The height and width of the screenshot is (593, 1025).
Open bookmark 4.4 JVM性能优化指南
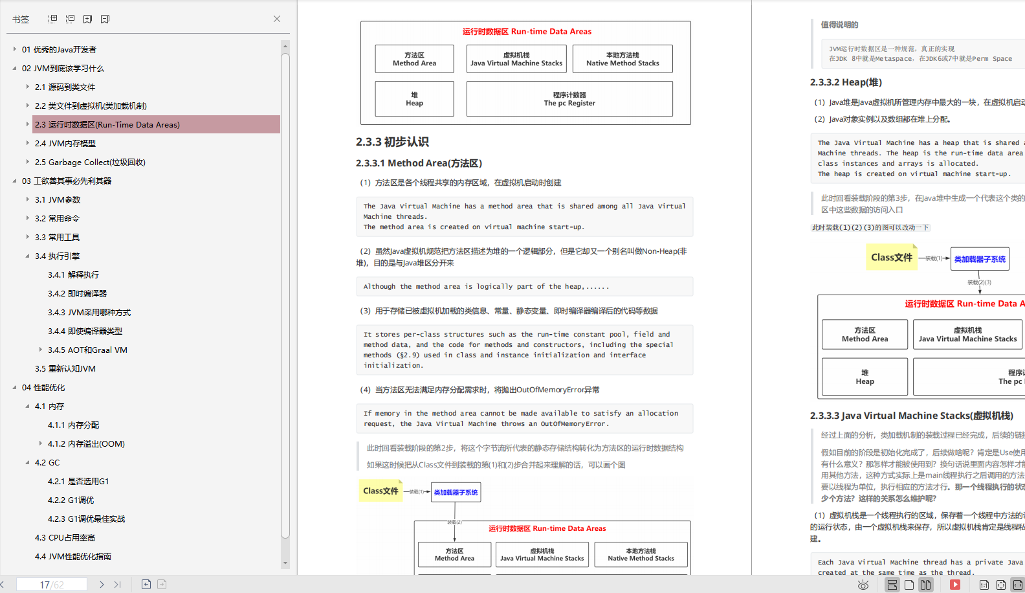[x=73, y=556]
